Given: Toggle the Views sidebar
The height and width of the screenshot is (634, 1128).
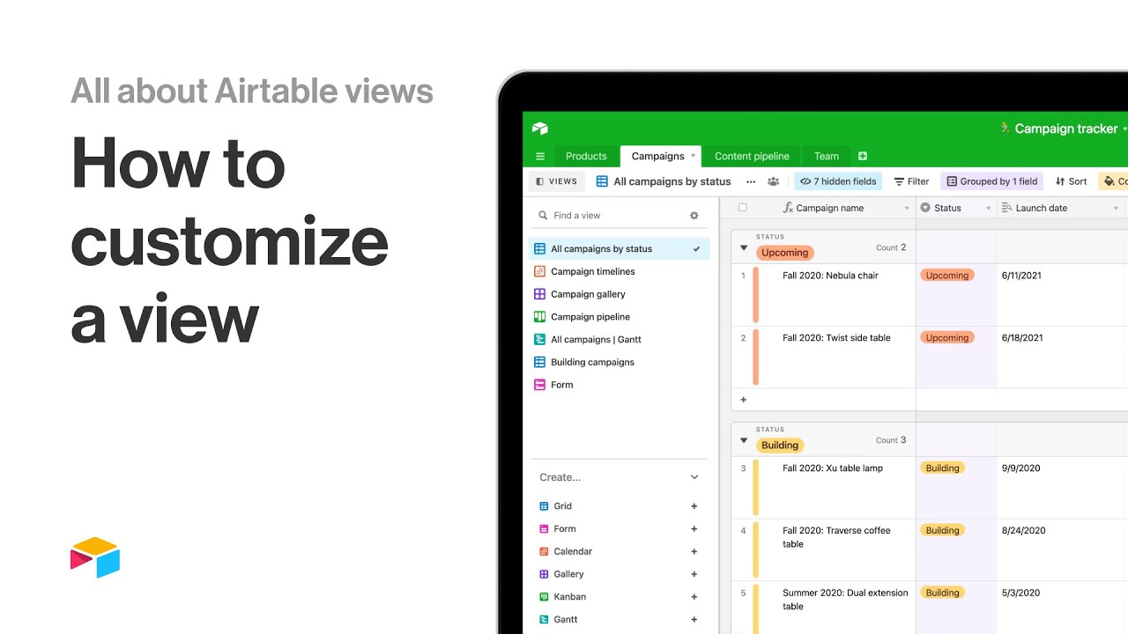Looking at the screenshot, I should pos(557,181).
